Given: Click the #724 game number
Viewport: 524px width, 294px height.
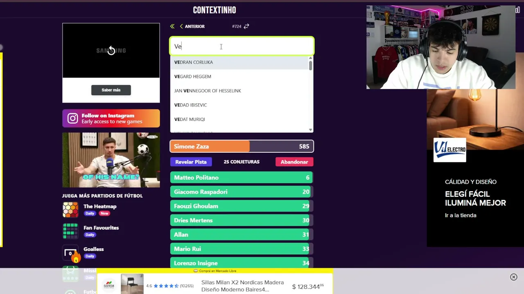Looking at the screenshot, I should click(237, 27).
